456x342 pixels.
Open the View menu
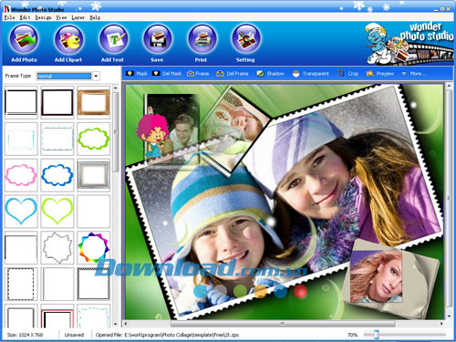[x=61, y=17]
